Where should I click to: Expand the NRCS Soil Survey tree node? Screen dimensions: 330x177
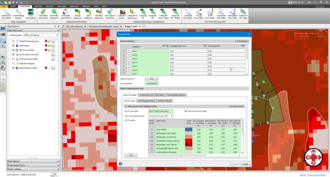[x=11, y=50]
